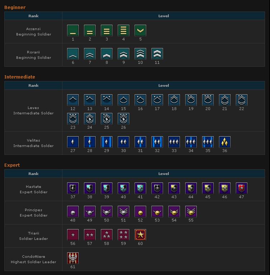
Task: Select the level 3 three-bar green badge
Action: pos(107,30)
